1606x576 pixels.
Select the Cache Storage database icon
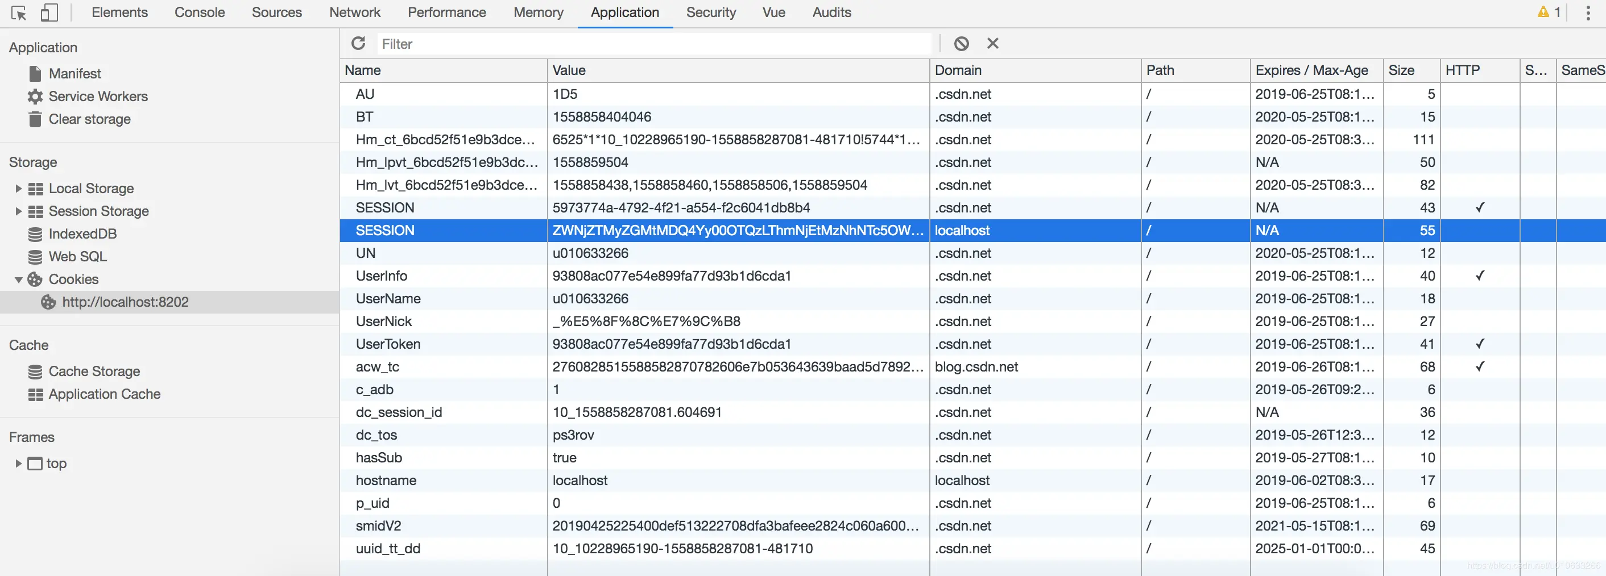click(35, 372)
